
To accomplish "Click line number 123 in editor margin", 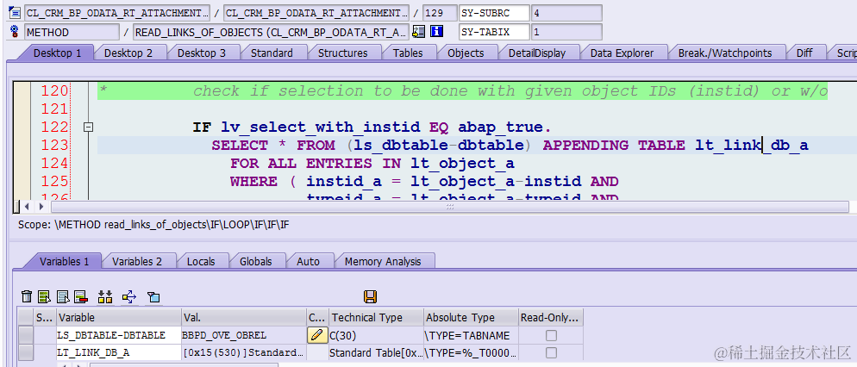I will (54, 146).
